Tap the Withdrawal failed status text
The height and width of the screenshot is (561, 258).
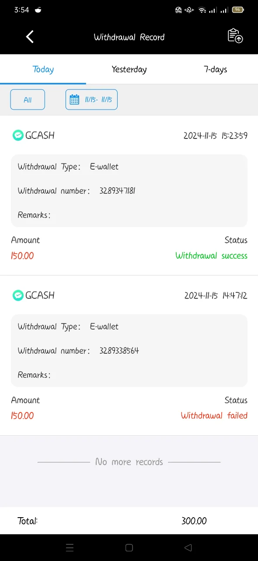point(214,415)
